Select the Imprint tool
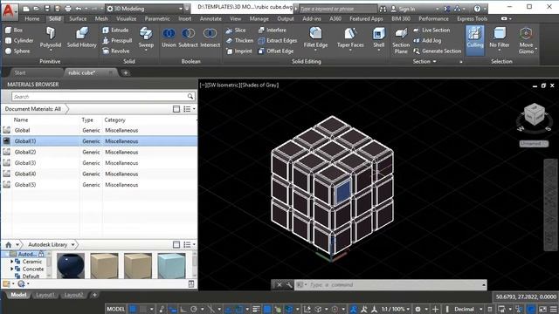This screenshot has width=559, height=314. coord(238,51)
